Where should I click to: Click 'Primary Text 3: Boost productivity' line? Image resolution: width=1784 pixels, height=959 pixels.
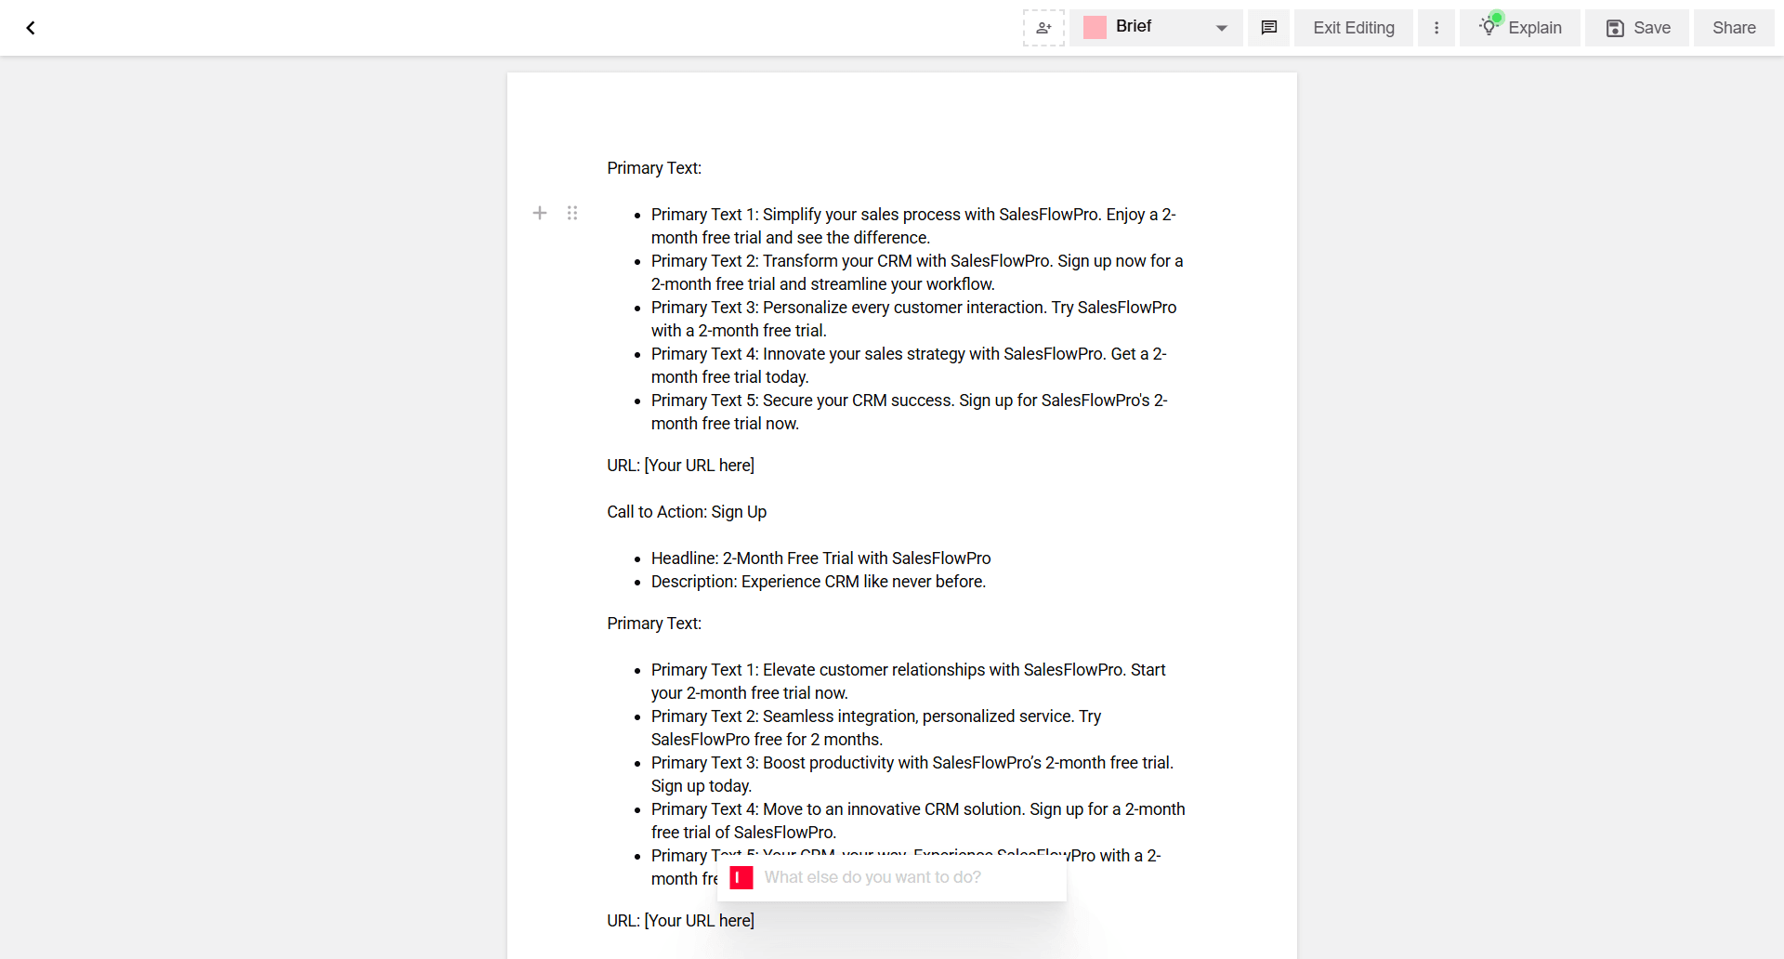click(x=912, y=774)
